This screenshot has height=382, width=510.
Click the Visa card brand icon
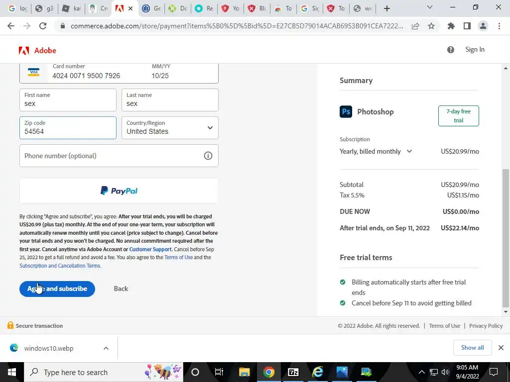(x=33, y=72)
